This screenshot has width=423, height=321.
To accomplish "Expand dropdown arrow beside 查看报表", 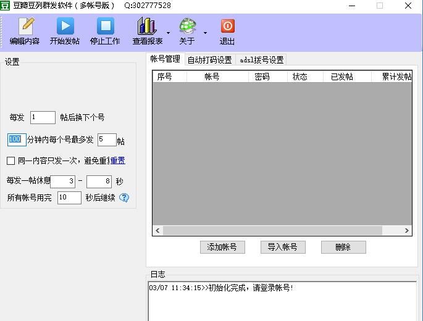I will [x=168, y=33].
